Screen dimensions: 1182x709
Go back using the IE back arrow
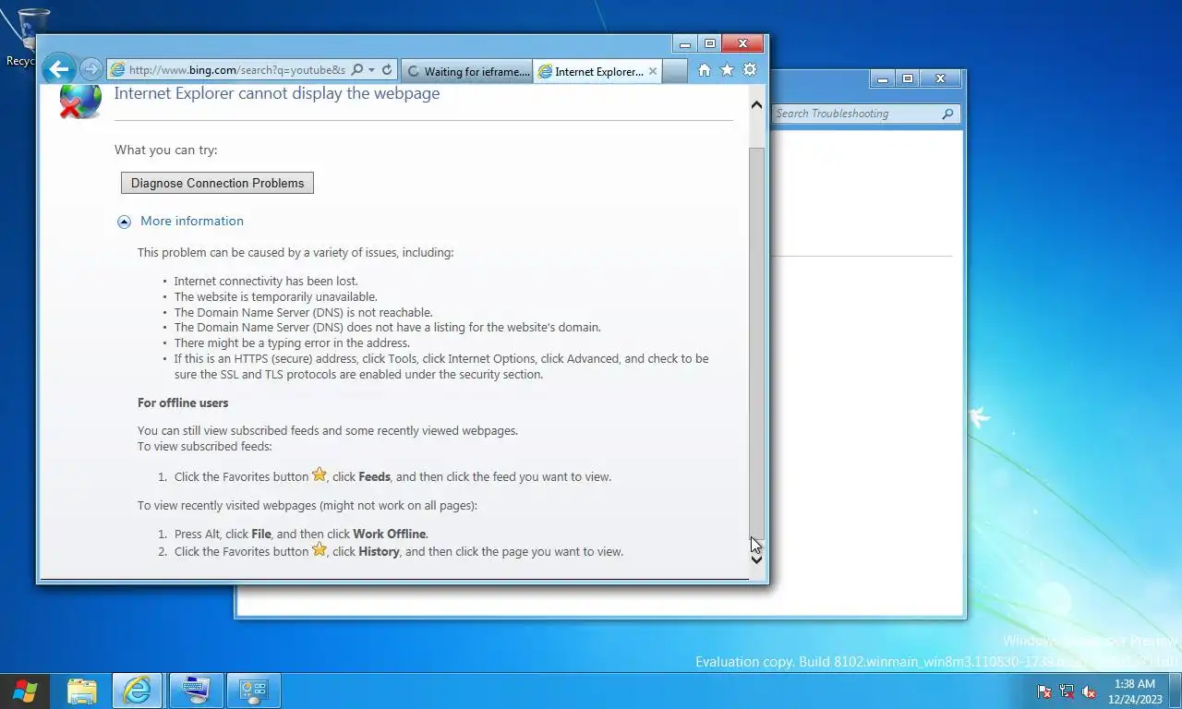(58, 68)
